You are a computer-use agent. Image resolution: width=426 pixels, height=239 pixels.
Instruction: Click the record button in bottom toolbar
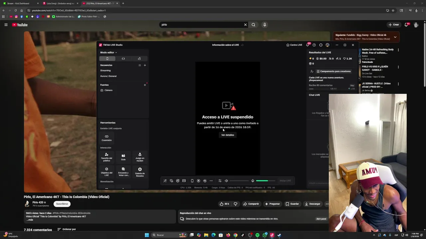click(198, 181)
